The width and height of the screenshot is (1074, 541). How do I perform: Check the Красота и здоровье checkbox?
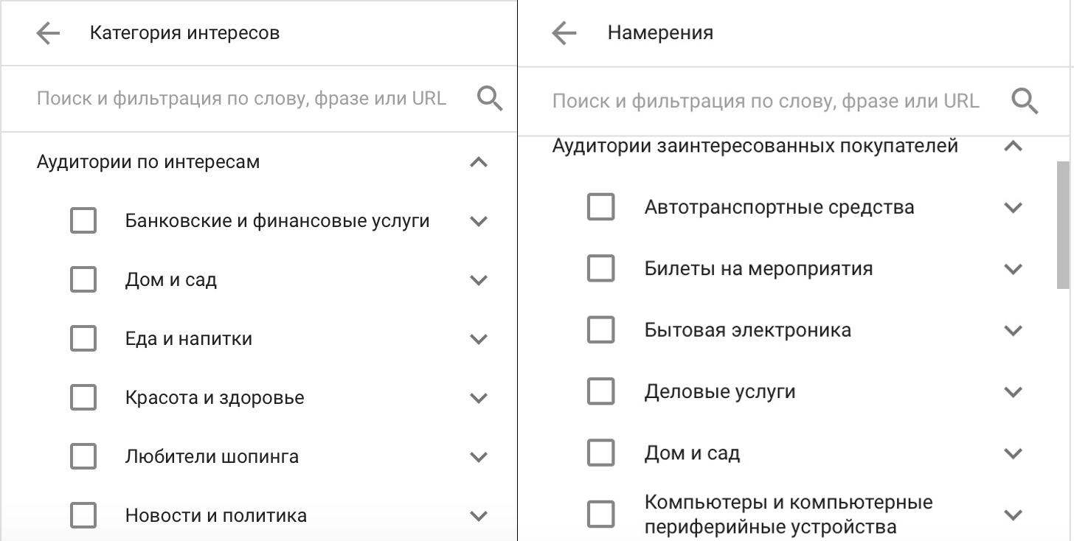pos(83,397)
